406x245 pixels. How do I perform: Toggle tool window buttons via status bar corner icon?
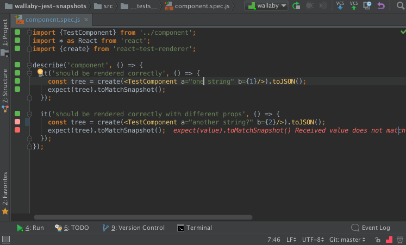pyautogui.click(x=5, y=240)
